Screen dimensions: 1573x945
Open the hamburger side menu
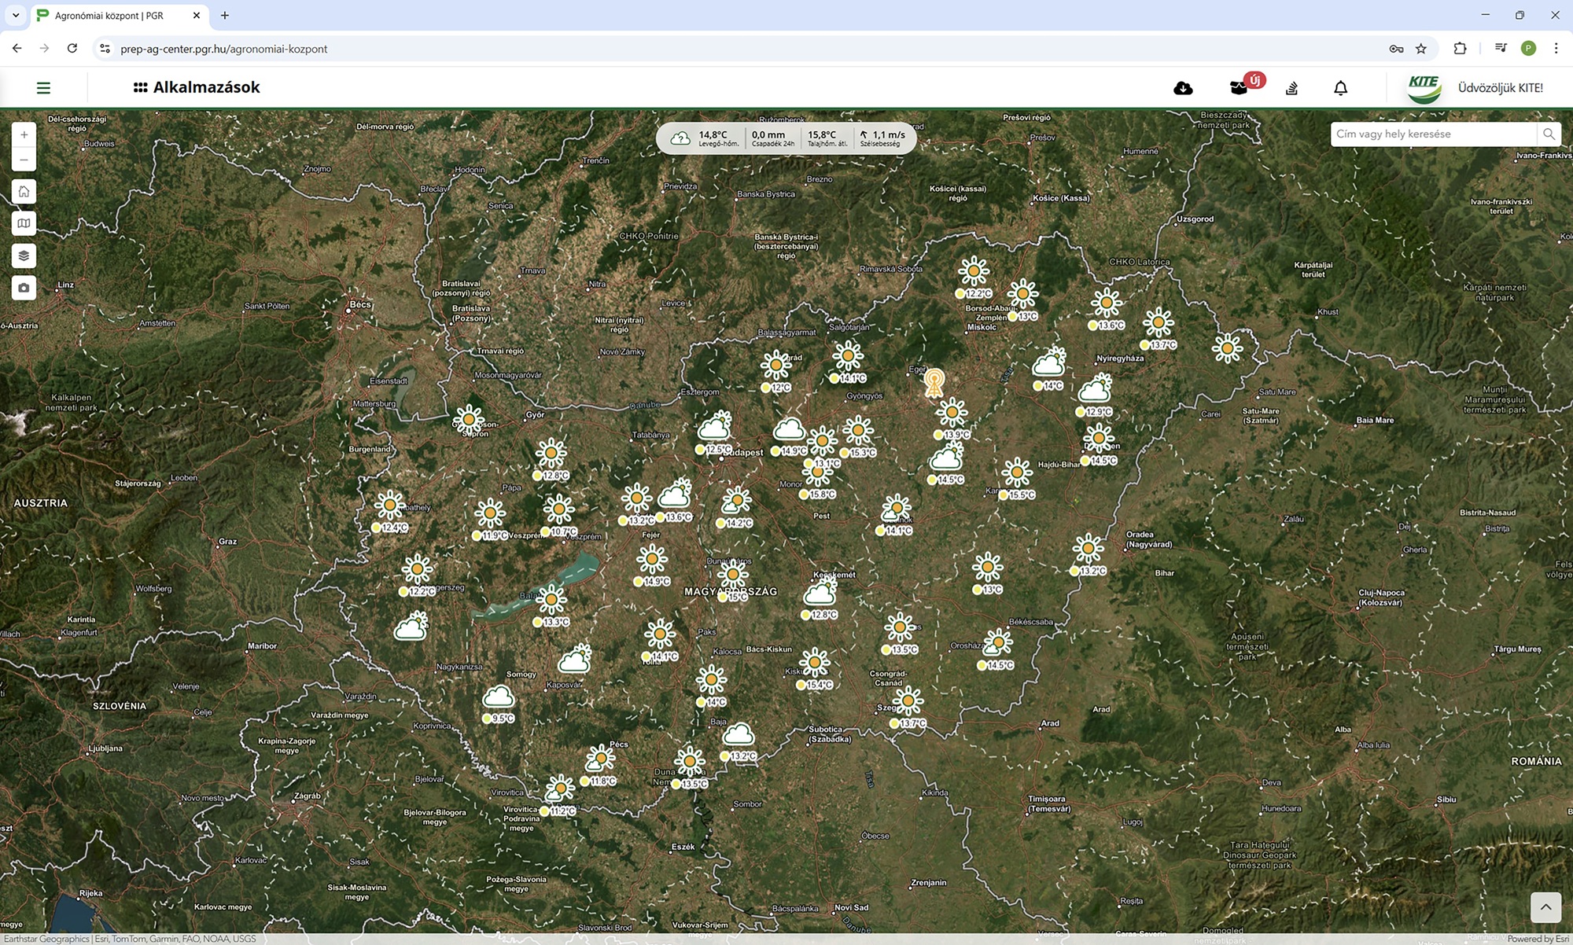(x=43, y=88)
